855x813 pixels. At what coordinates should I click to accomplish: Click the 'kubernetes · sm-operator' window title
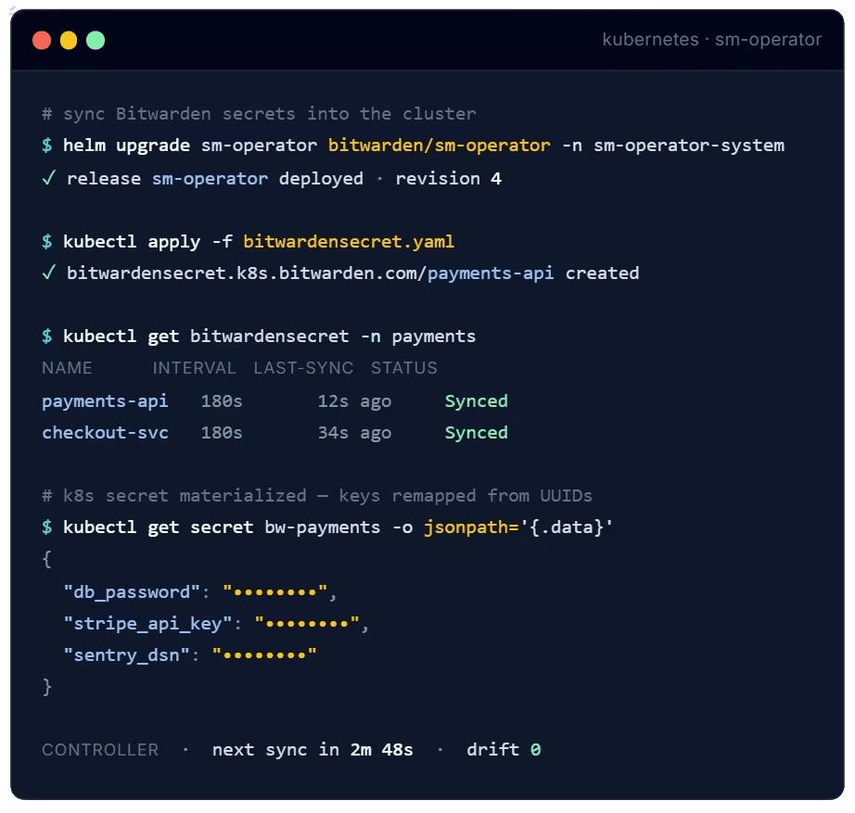pos(711,40)
